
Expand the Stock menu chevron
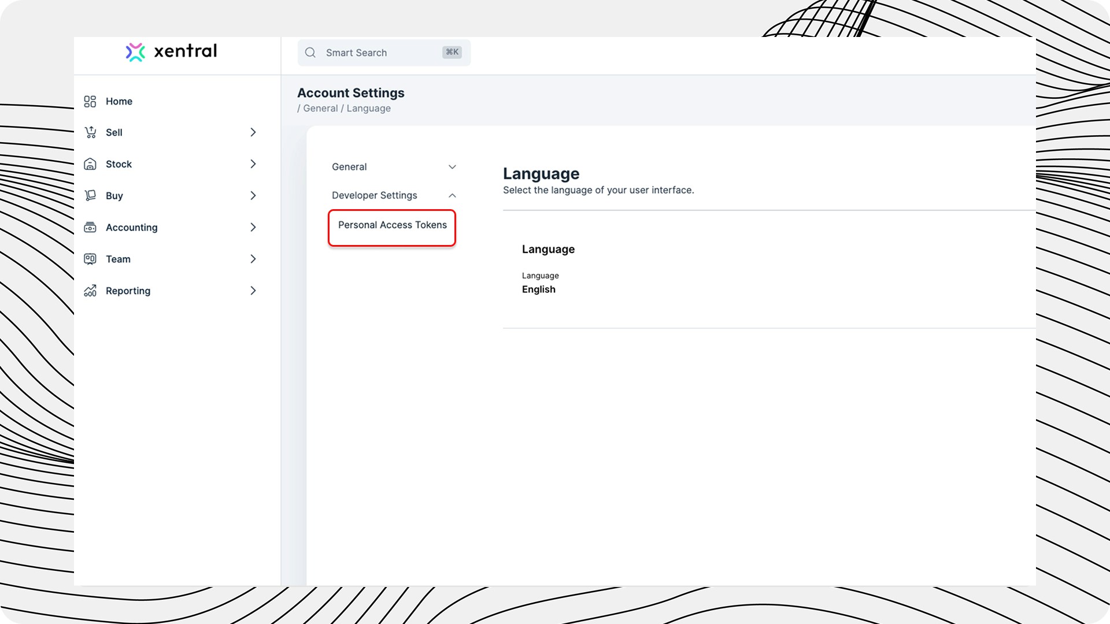click(253, 164)
